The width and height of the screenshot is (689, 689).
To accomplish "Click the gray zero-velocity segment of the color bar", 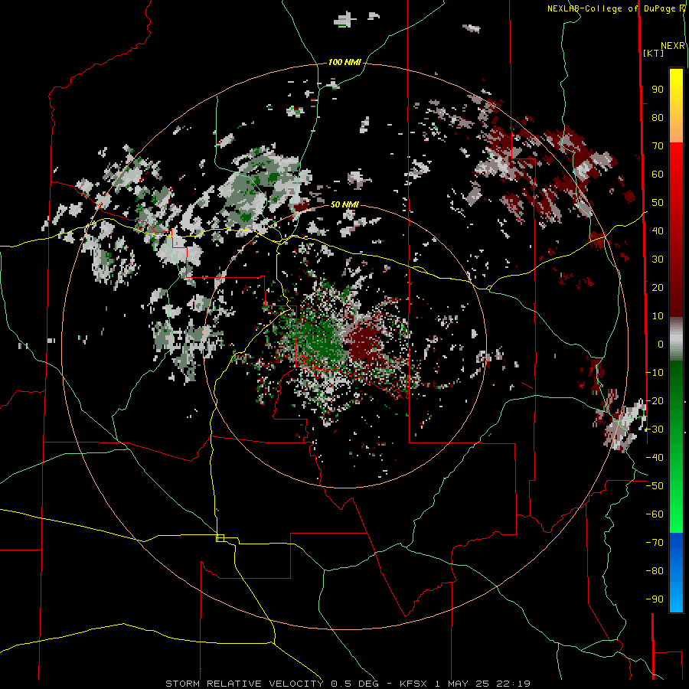I will [676, 339].
